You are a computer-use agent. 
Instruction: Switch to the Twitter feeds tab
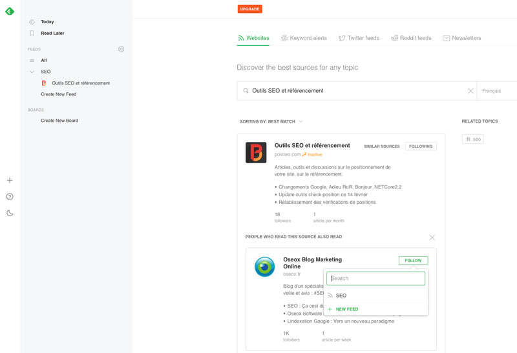pos(359,38)
